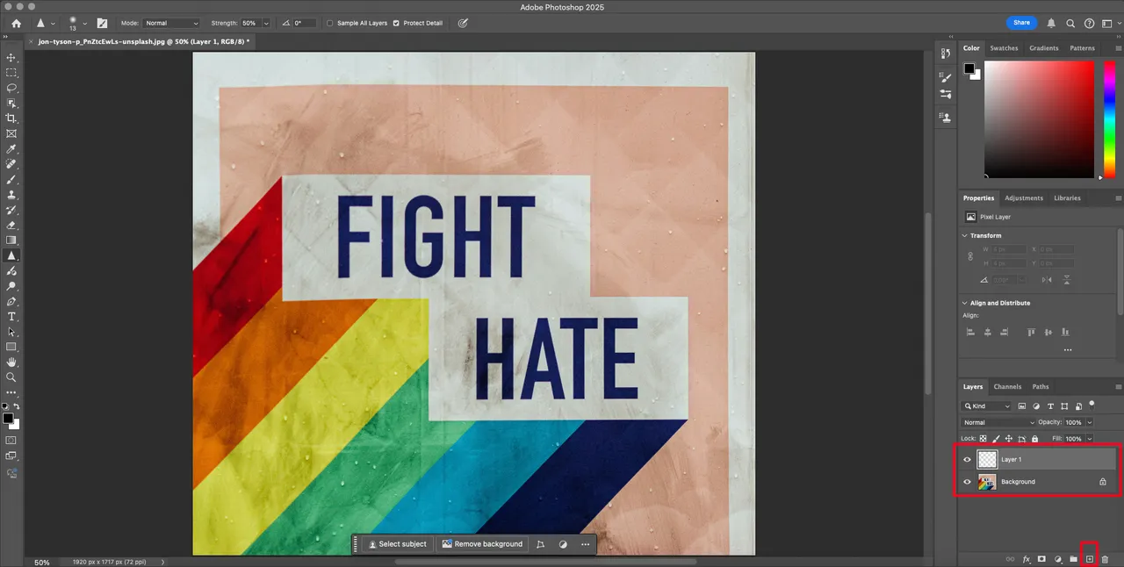The image size is (1124, 567).
Task: Enable Sample All Layers checkbox
Action: (x=330, y=23)
